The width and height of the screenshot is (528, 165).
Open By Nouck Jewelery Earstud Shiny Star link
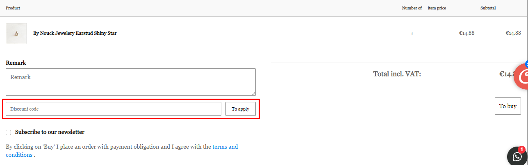(75, 33)
